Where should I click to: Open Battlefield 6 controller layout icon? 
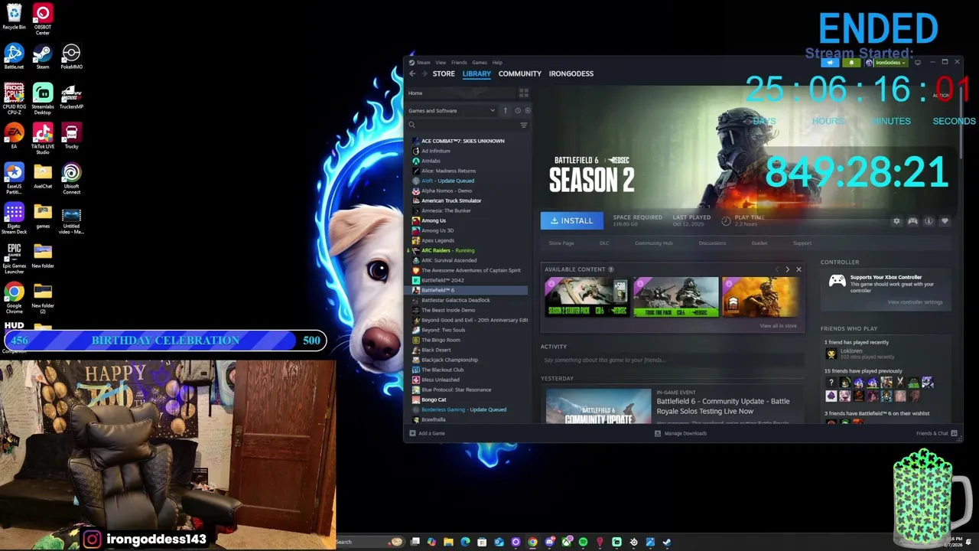(912, 221)
